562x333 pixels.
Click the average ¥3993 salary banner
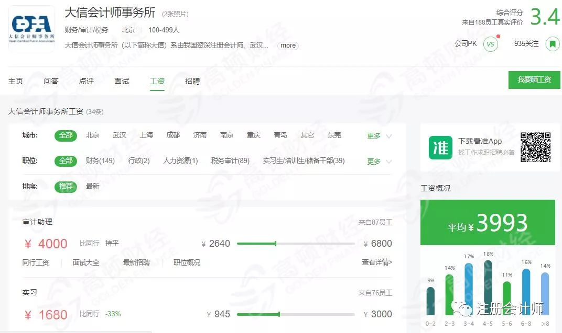coord(488,223)
